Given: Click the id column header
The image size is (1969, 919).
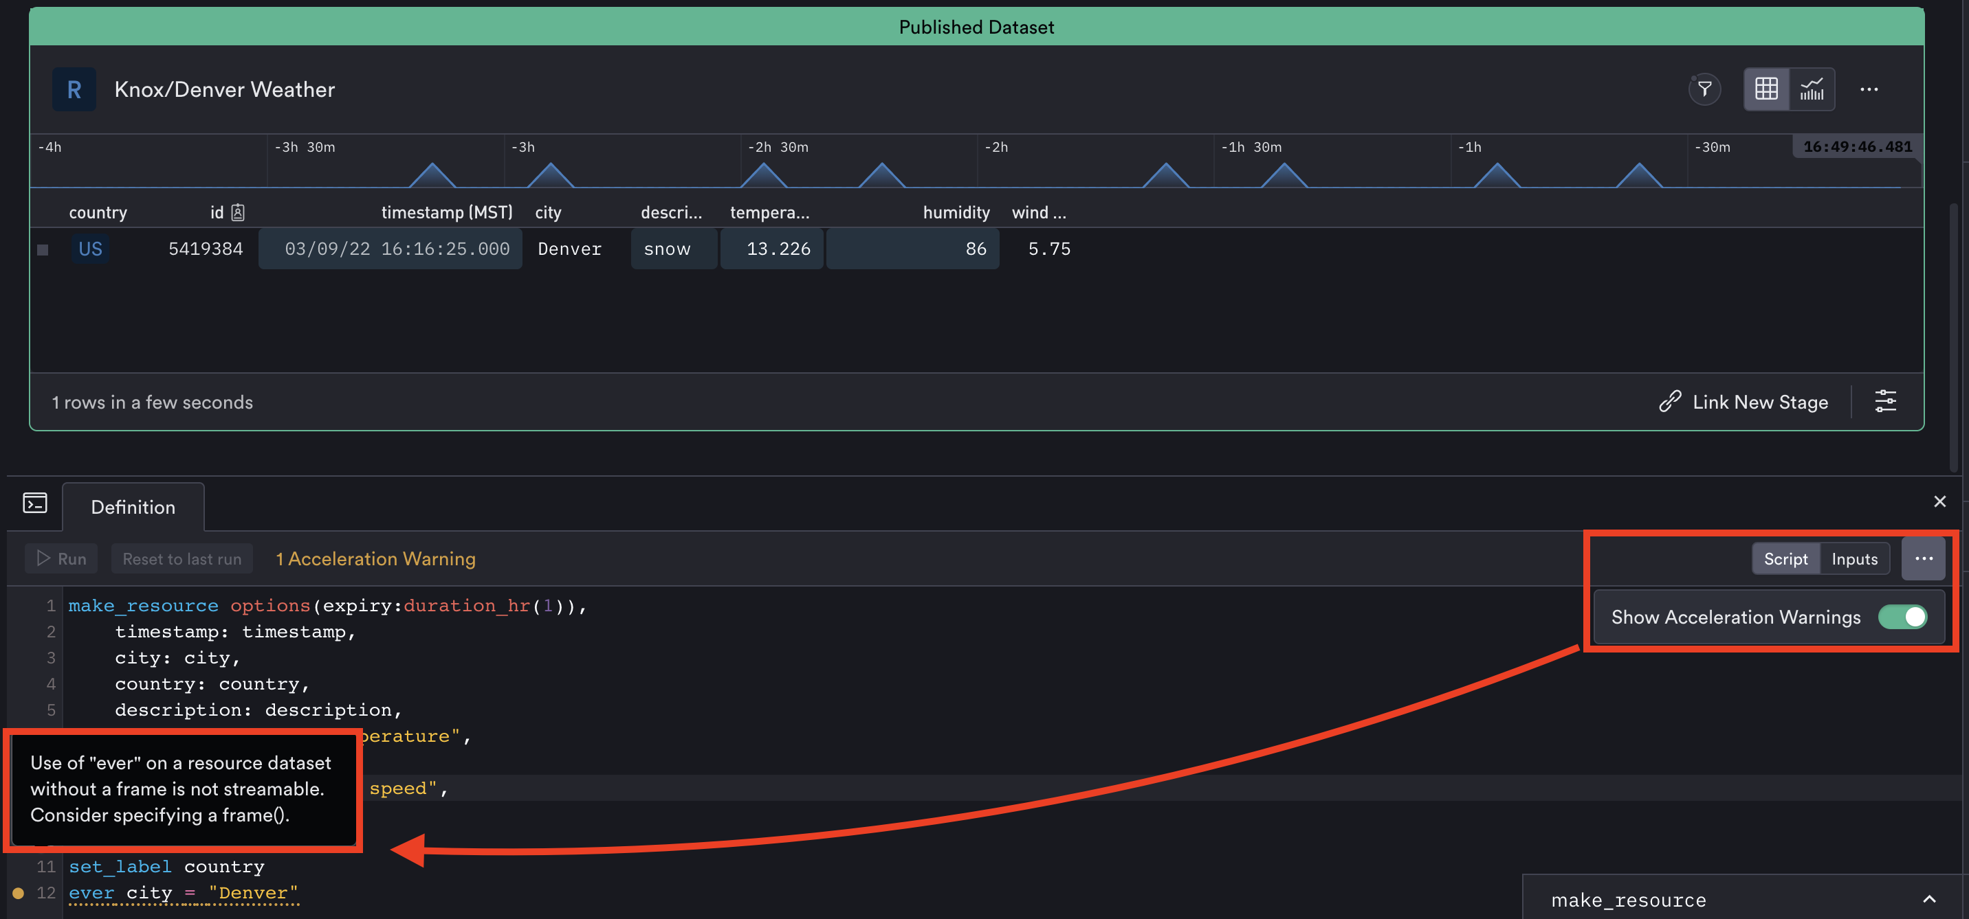Looking at the screenshot, I should point(217,212).
